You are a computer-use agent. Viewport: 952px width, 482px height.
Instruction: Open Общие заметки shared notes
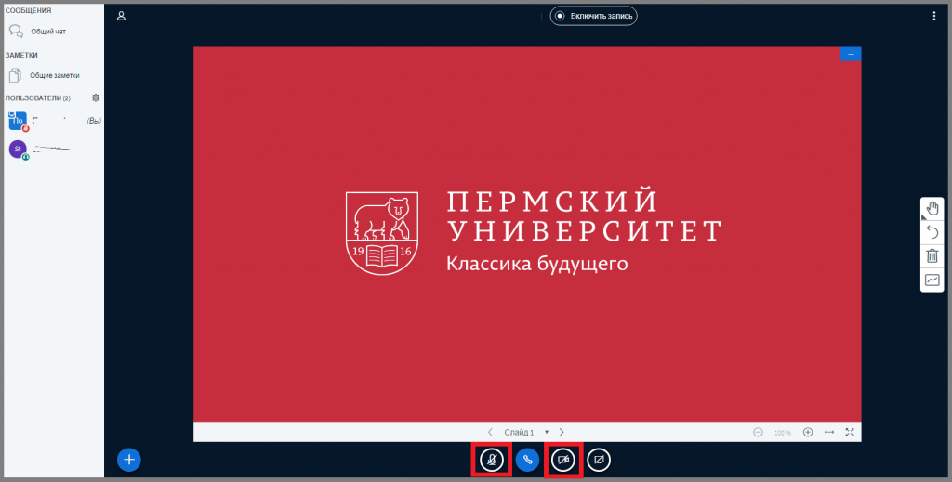pyautogui.click(x=54, y=75)
